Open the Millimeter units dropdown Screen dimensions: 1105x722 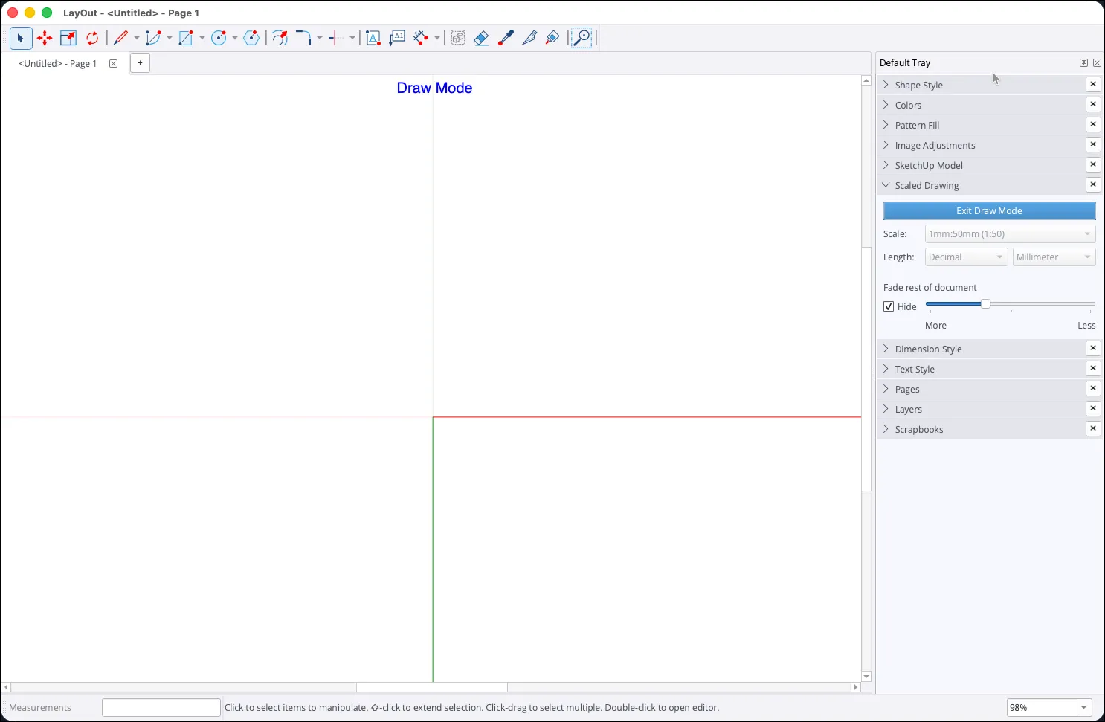(1054, 257)
